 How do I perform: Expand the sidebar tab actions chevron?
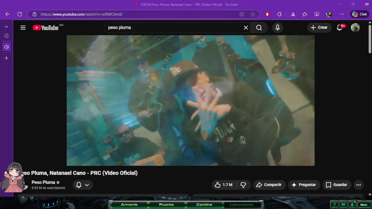(x=6, y=27)
